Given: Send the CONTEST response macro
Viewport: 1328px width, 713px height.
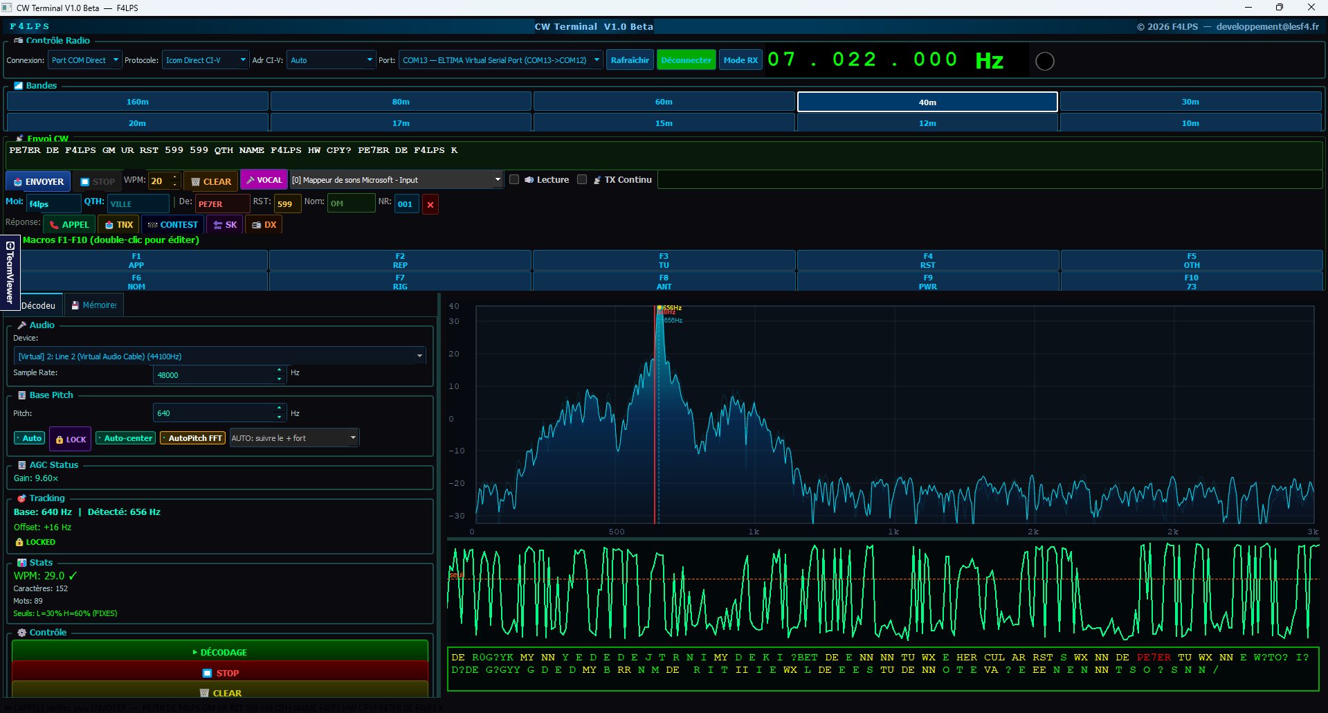Looking at the screenshot, I should pos(172,224).
